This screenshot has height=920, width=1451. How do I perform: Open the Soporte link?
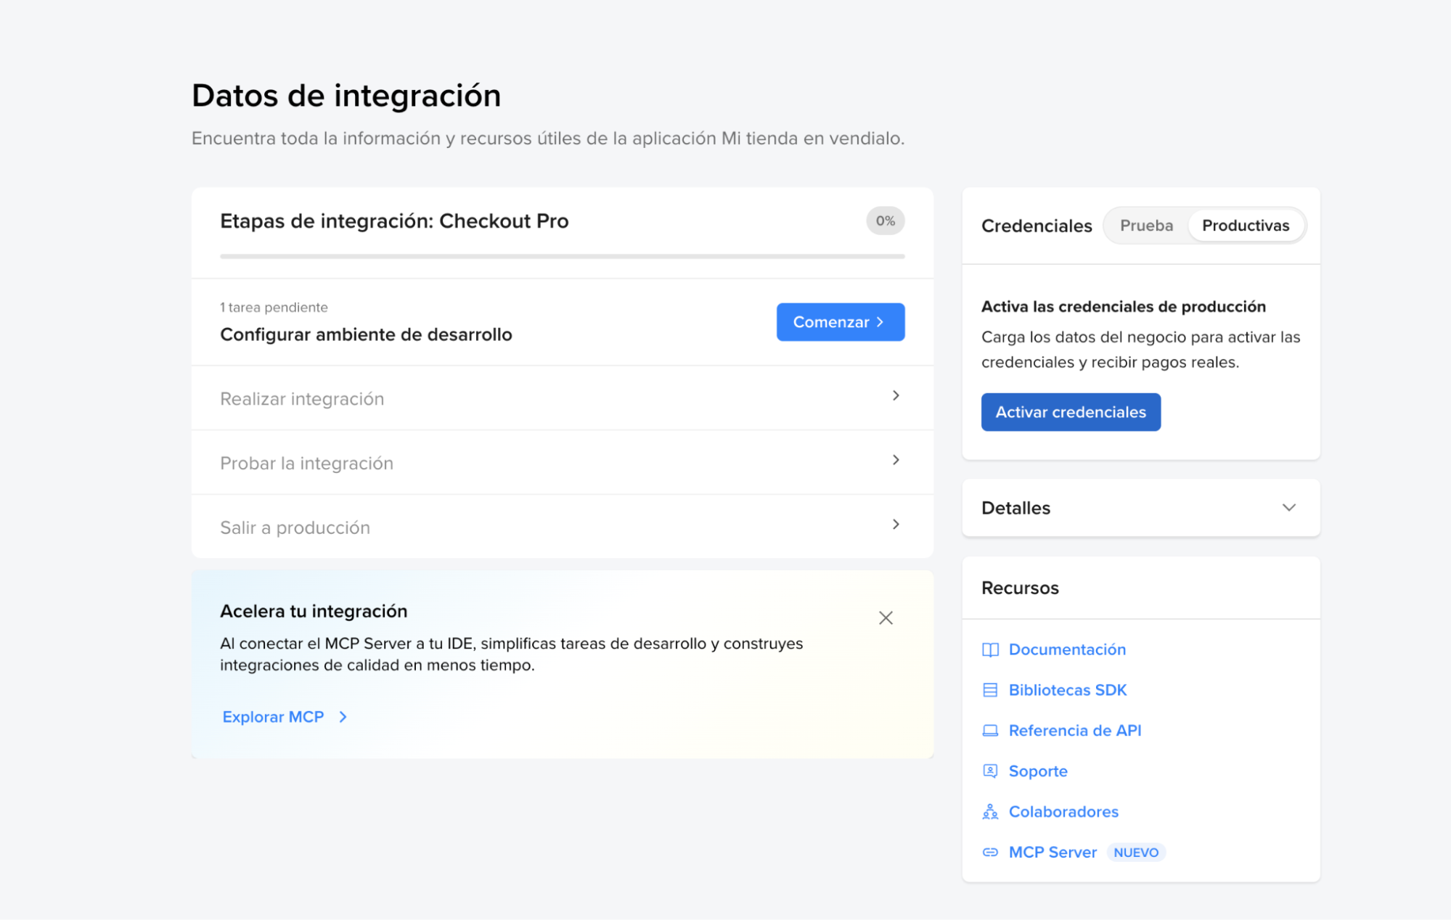click(1038, 771)
